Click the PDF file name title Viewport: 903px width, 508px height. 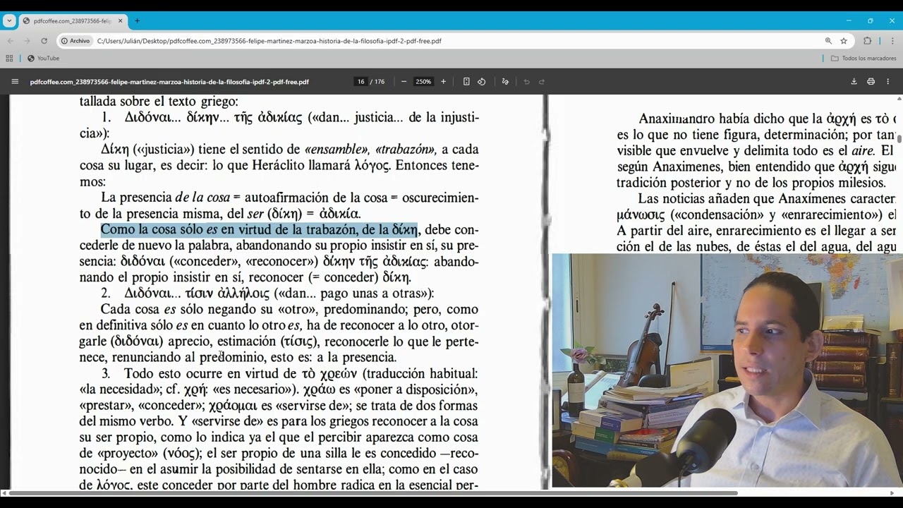(x=169, y=82)
